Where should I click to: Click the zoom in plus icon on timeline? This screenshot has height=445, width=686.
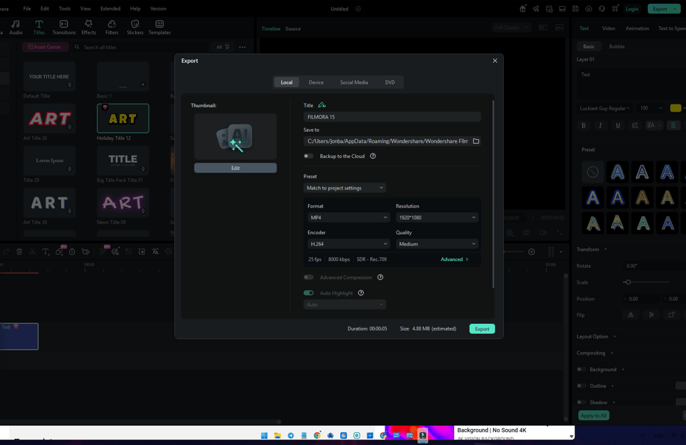point(531,252)
